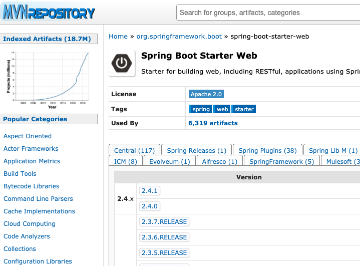Open the Cloud Computing category
The image size is (360, 266).
30,224
